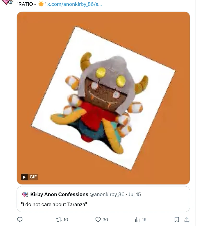Viewport: 197px width, 226px height.
Task: Open Taranza plush GIF image
Action: tap(103, 98)
